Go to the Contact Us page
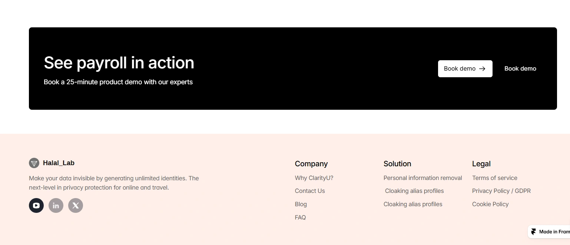 (x=310, y=191)
